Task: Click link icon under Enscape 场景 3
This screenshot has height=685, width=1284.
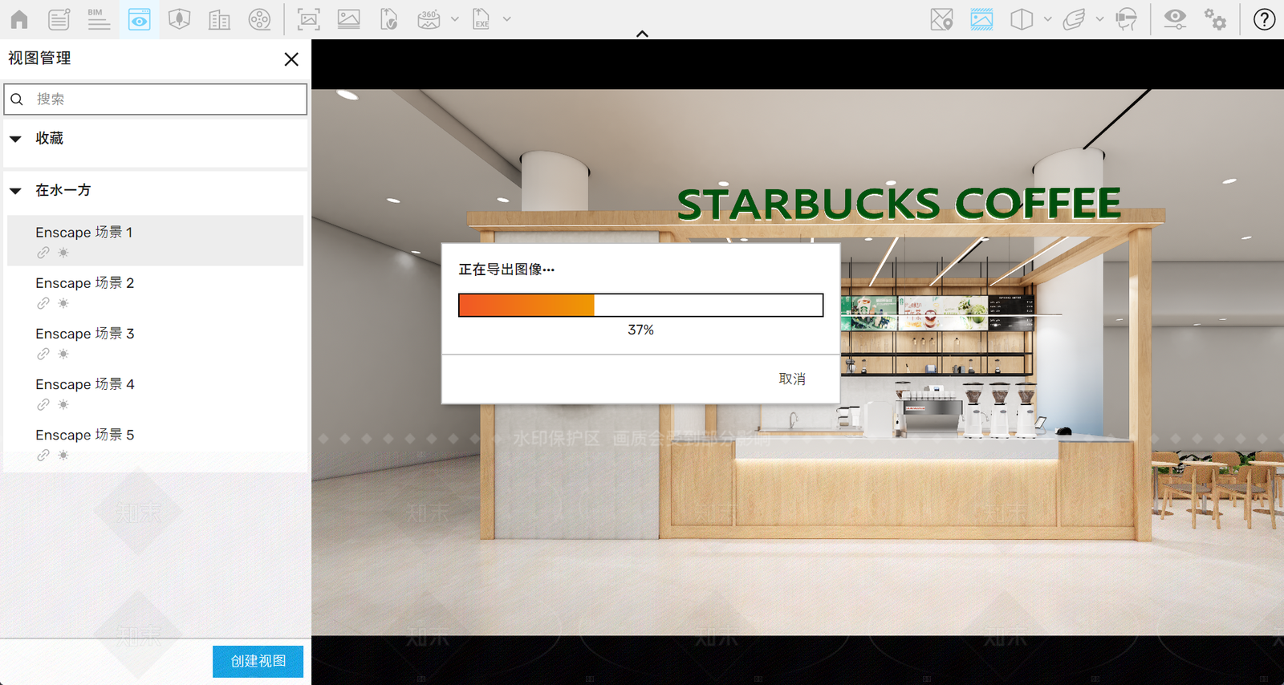Action: click(x=43, y=354)
